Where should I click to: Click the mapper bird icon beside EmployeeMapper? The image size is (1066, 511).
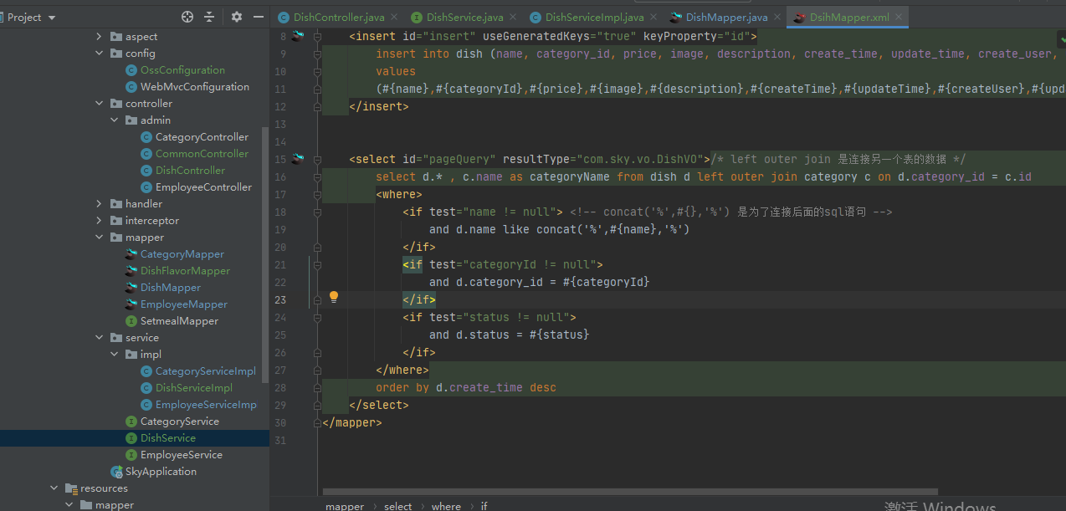click(x=131, y=304)
